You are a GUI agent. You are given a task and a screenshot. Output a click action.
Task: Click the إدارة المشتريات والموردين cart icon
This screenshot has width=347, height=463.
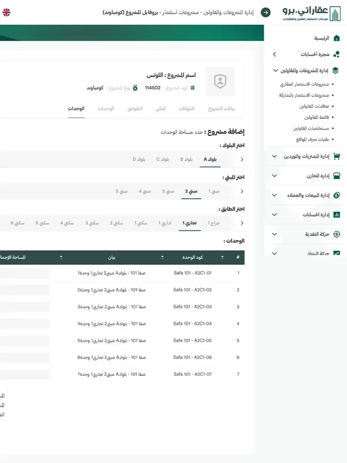pos(337,156)
